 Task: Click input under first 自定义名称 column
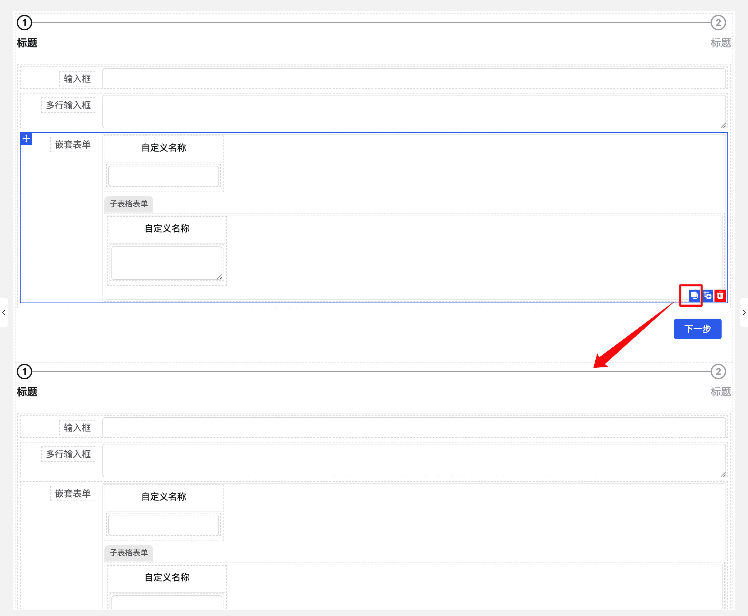[x=163, y=176]
